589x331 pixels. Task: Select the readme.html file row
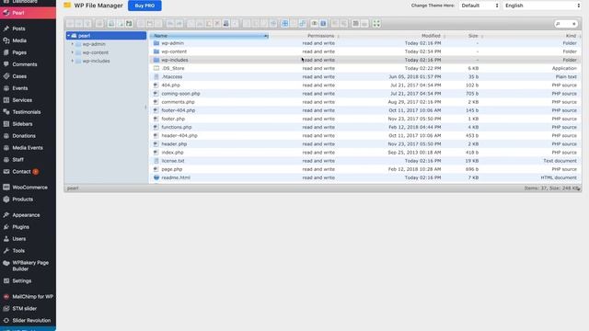pos(365,177)
